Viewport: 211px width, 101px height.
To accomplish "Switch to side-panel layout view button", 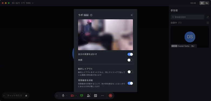I will [202, 3].
